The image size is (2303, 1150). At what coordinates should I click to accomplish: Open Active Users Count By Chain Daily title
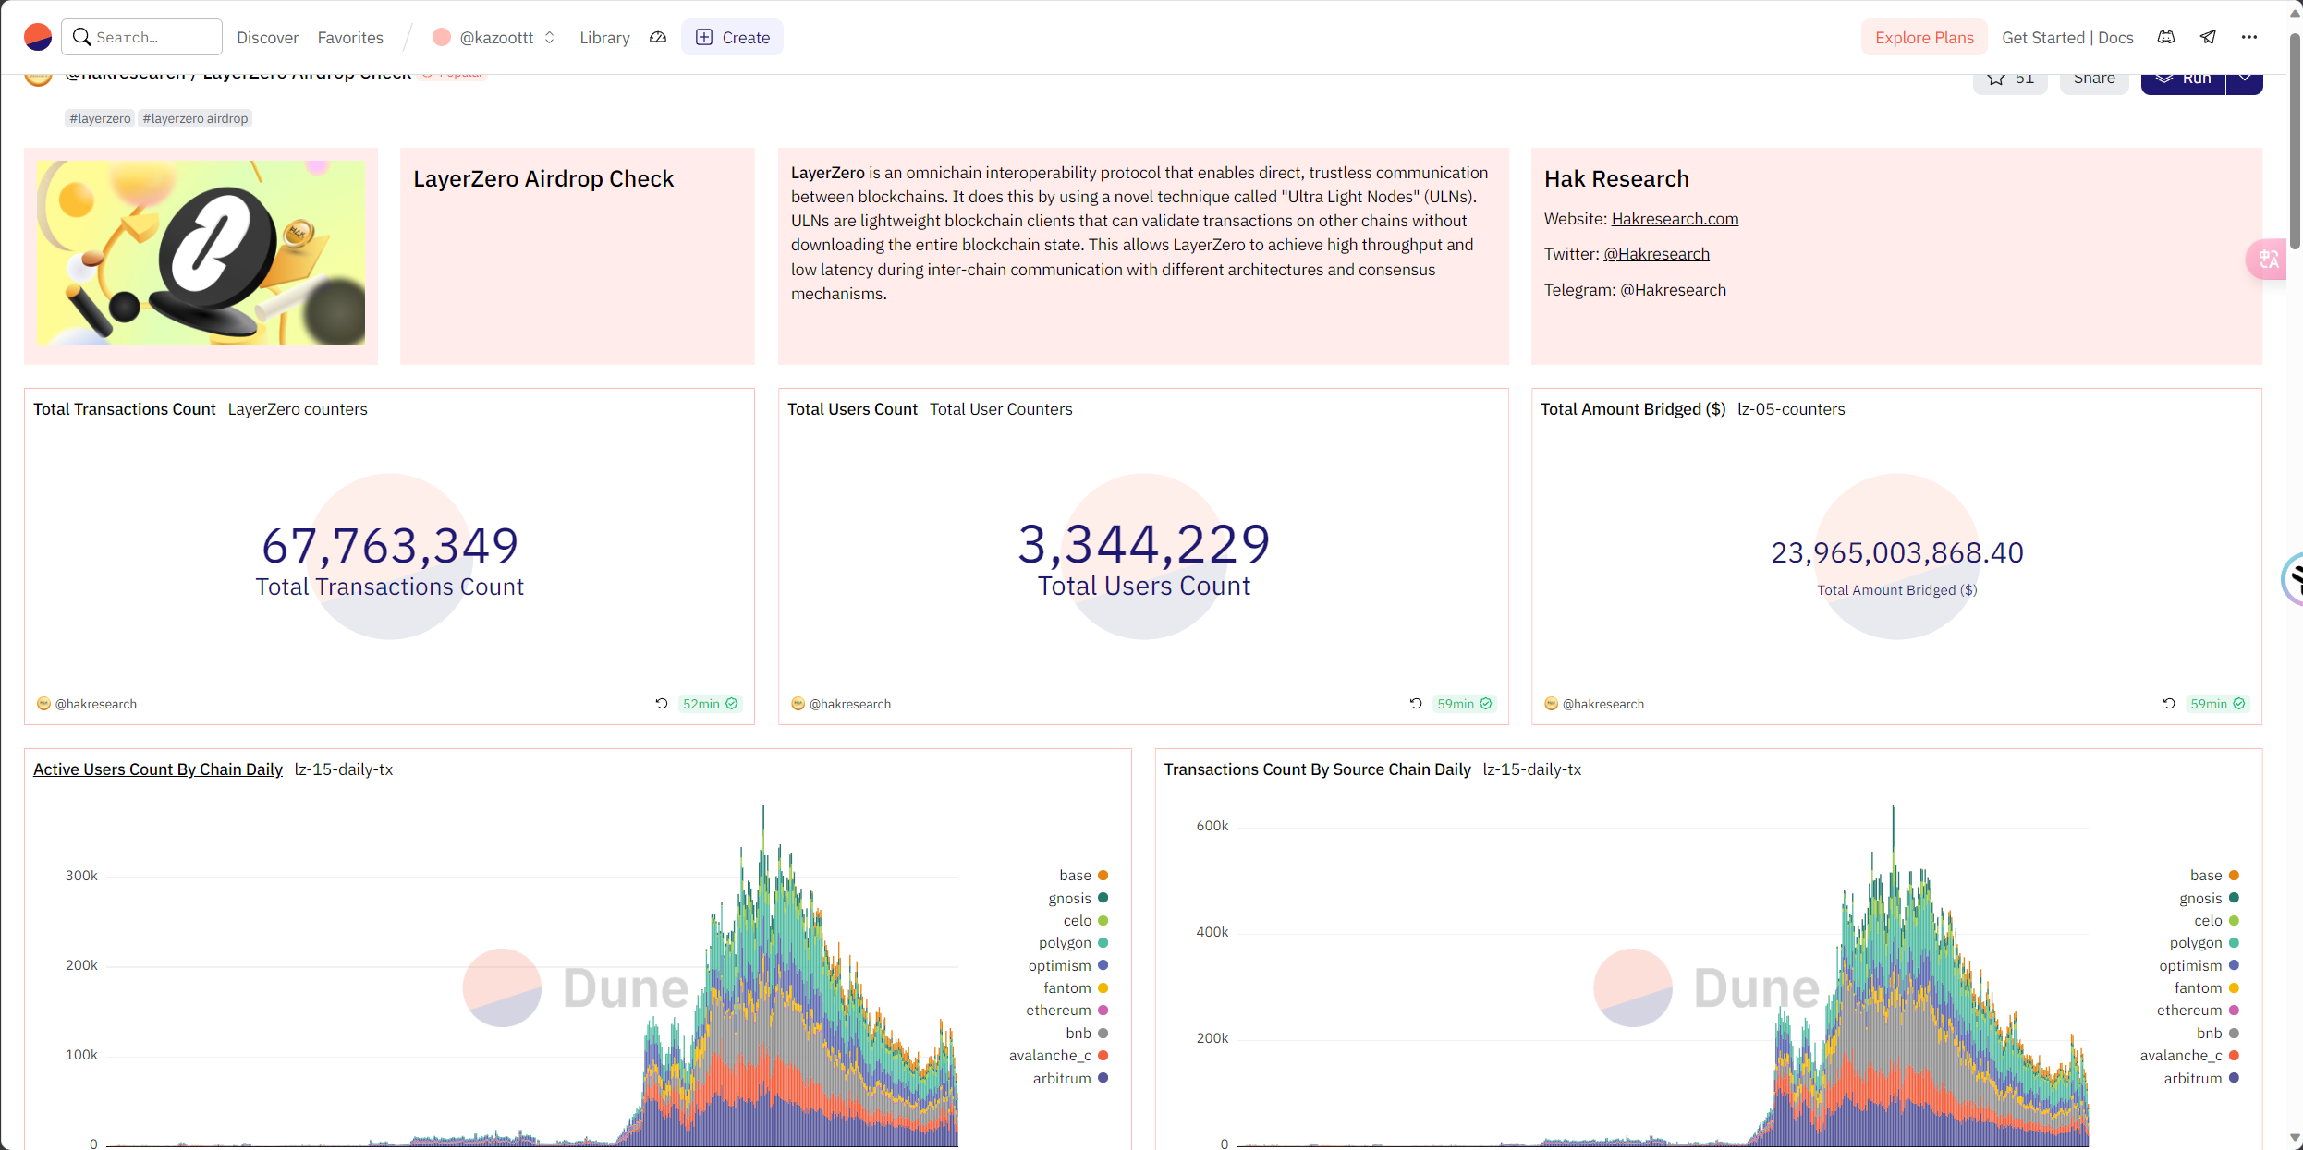(x=158, y=769)
